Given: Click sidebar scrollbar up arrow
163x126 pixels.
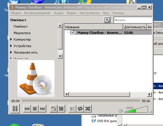Looking at the screenshot, I should (60, 26).
